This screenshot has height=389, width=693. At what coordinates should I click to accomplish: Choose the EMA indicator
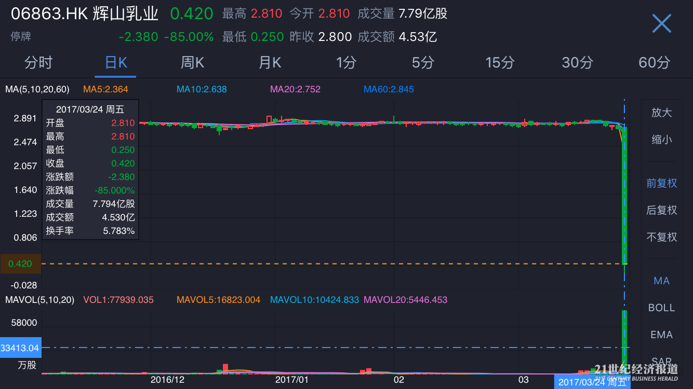(x=661, y=335)
